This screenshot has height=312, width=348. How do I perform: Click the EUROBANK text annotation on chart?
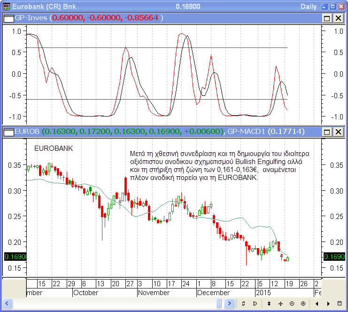(54, 148)
